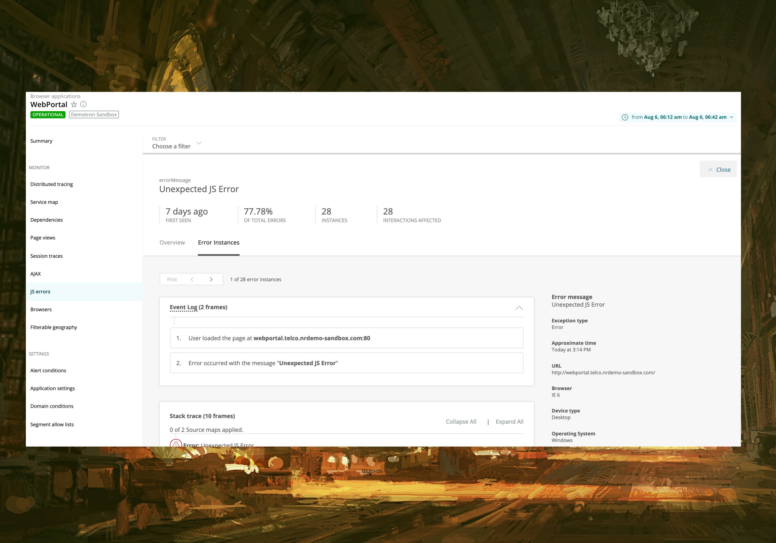Go to Dependencies in the sidebar

pos(47,220)
